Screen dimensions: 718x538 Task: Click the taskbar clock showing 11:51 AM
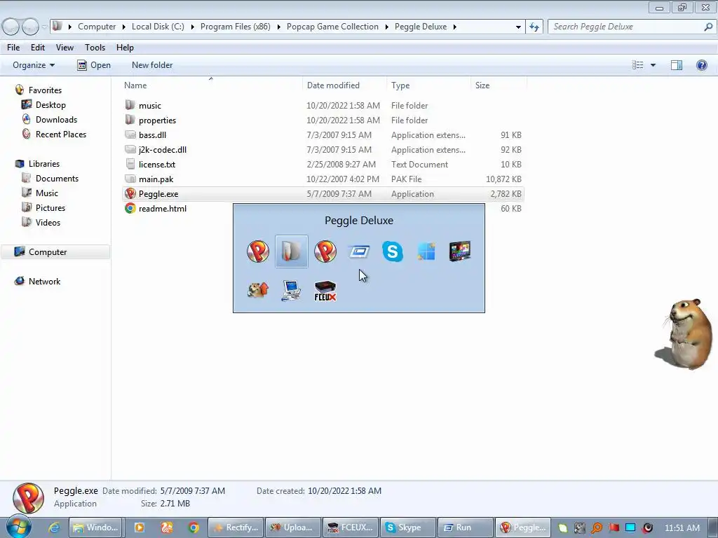(682, 527)
